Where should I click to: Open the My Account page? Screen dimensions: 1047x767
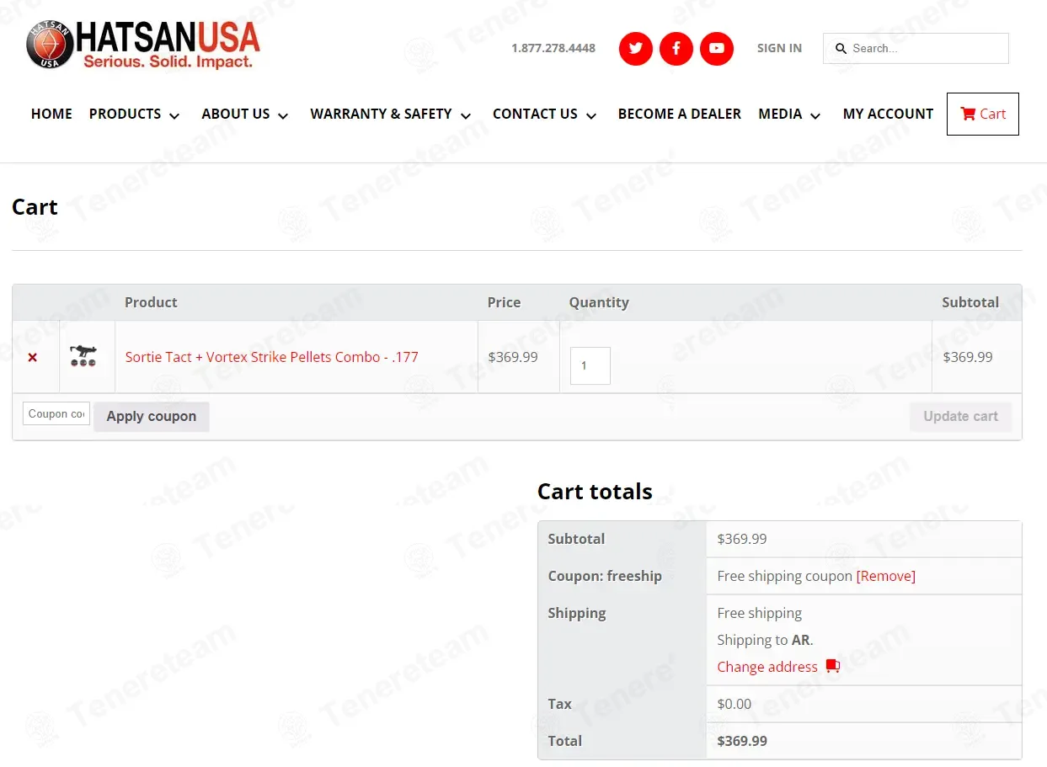click(x=888, y=114)
